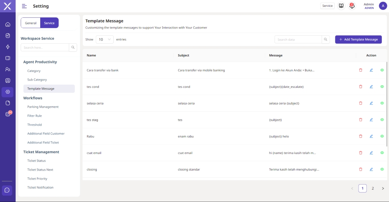Viewport: 389px width, 202px height.
Task: Open the Admin user profile menu
Action: coord(382,6)
